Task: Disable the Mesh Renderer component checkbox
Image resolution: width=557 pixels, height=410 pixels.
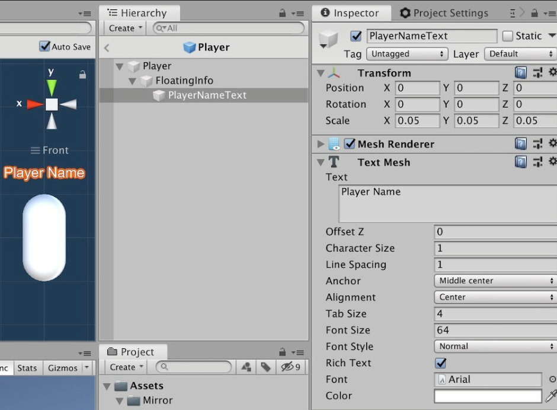Action: (x=350, y=144)
